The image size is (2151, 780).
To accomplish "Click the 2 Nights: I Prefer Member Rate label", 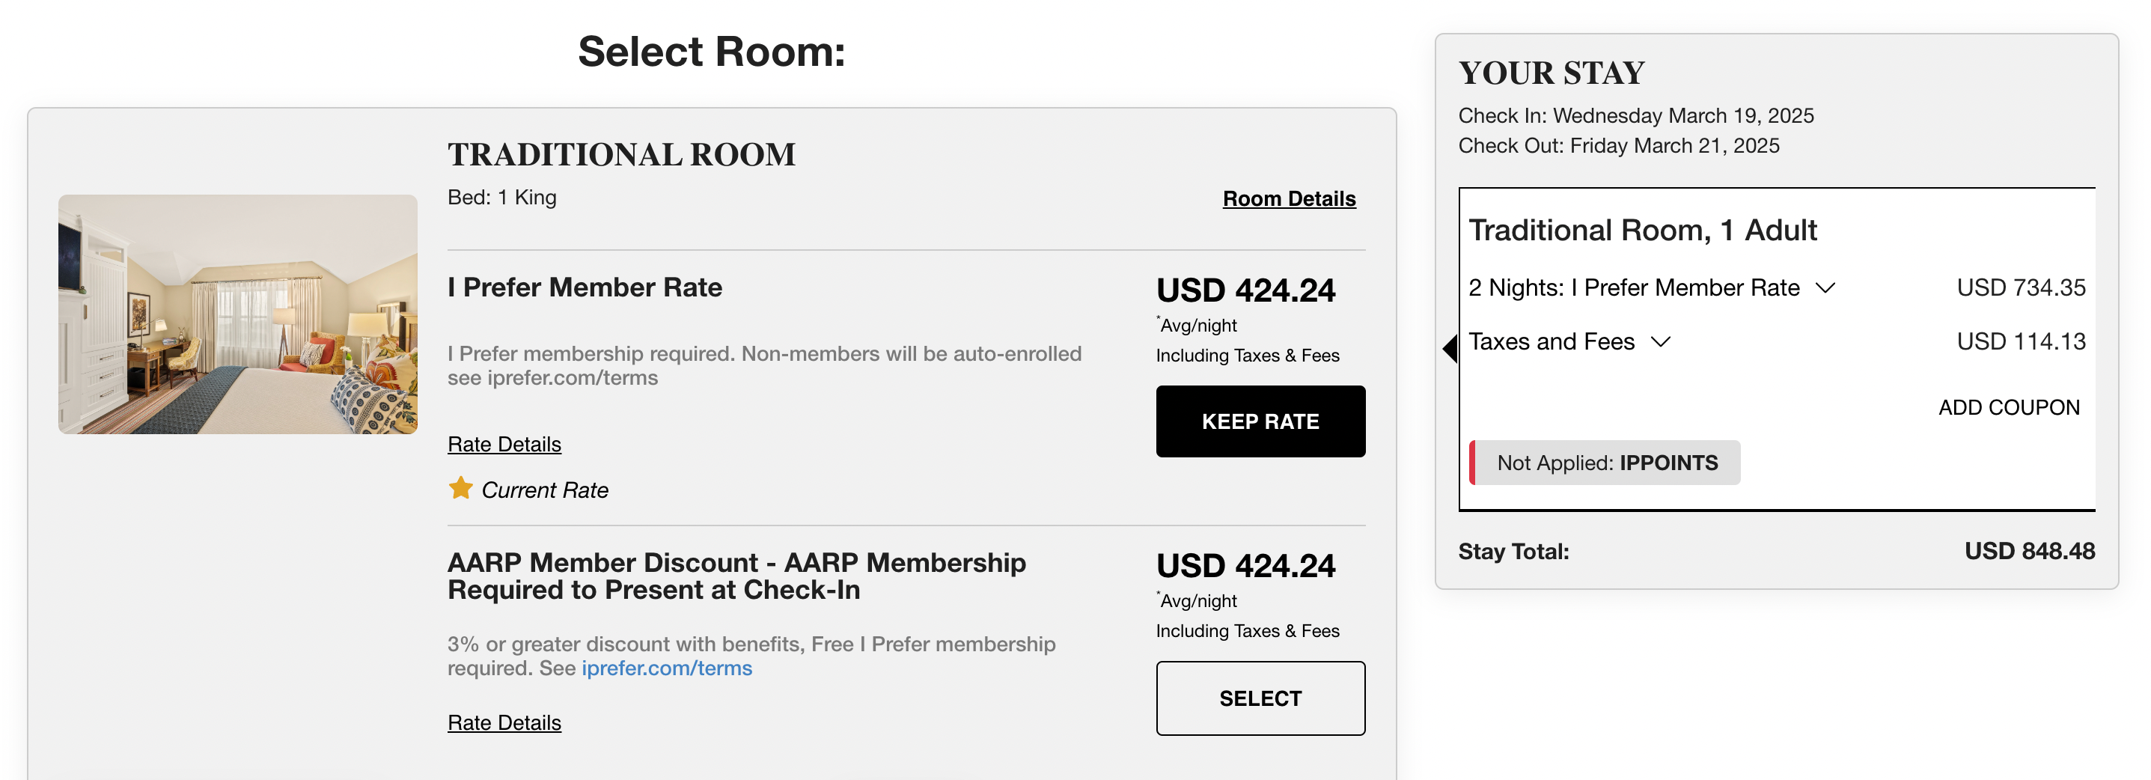I will (x=1633, y=288).
